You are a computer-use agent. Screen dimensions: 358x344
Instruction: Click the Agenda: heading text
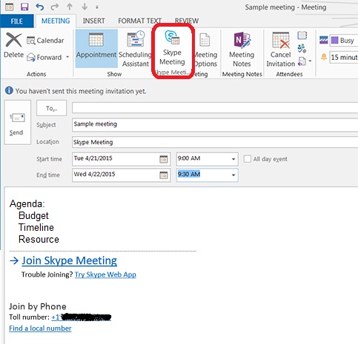coord(27,203)
